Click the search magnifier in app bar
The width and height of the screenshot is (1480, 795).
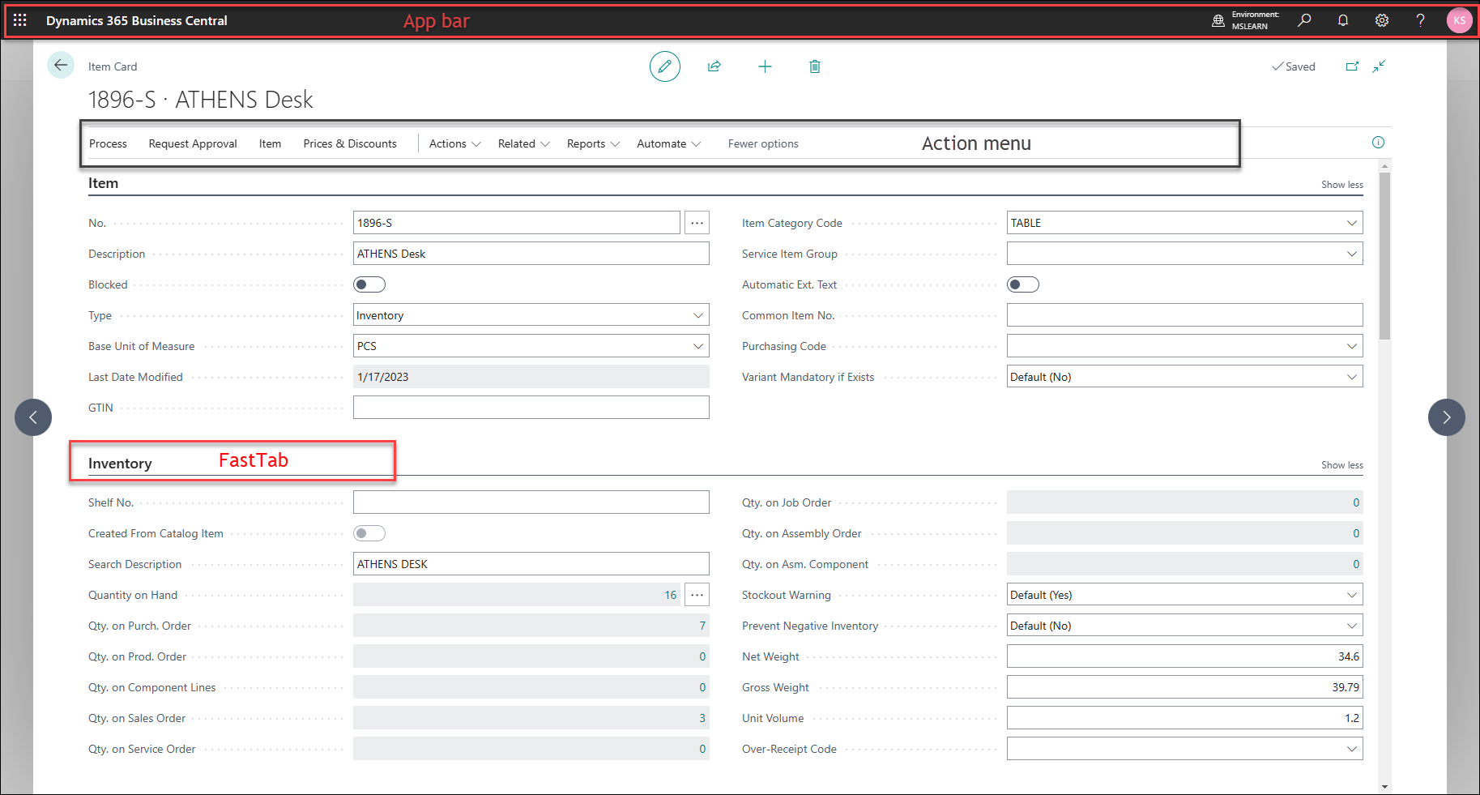tap(1304, 20)
